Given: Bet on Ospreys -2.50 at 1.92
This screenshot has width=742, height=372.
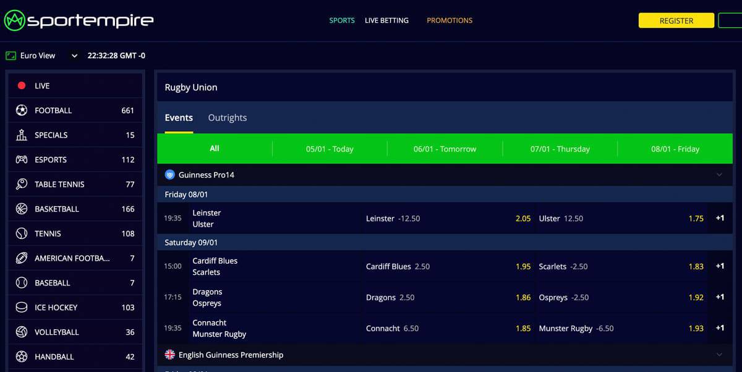Looking at the screenshot, I should coord(621,297).
